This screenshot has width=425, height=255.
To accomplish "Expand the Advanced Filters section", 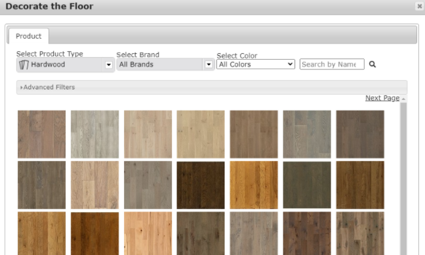I will click(212, 87).
